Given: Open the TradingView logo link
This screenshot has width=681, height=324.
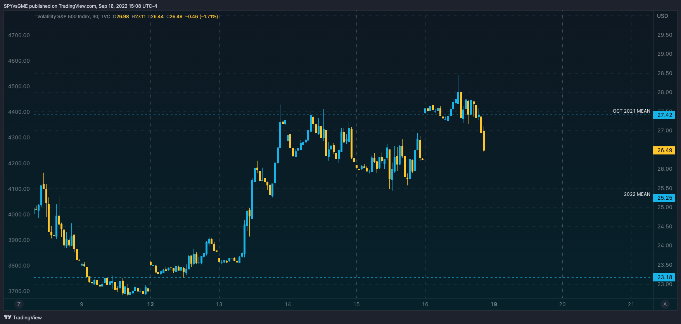Looking at the screenshot, I should click(23, 317).
